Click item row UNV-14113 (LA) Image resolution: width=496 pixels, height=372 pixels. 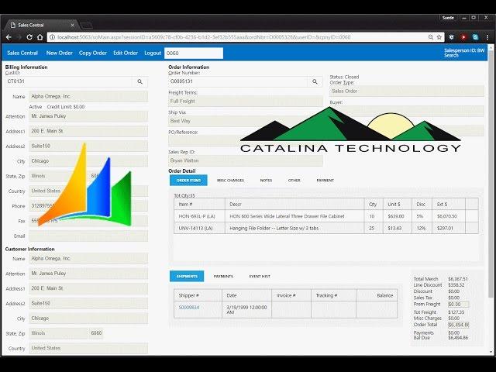[x=325, y=228]
